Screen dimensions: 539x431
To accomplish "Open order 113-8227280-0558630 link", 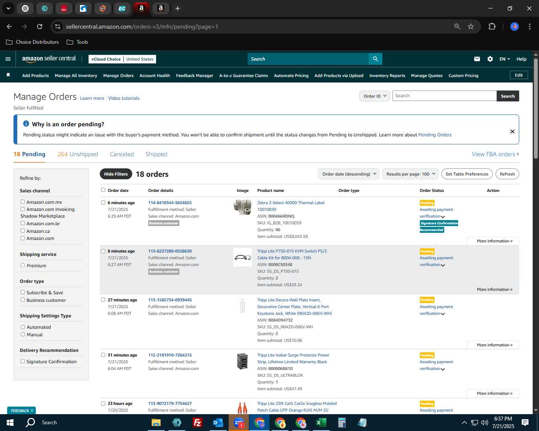I will [170, 251].
